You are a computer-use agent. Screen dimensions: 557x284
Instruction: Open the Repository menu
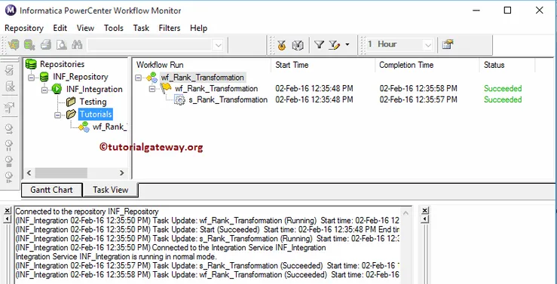24,28
